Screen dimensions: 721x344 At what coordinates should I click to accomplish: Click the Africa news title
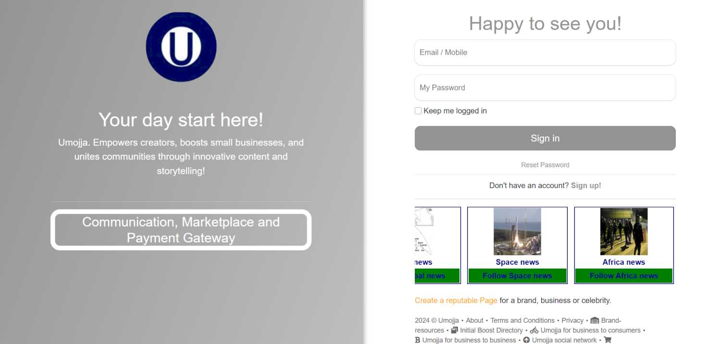point(624,262)
